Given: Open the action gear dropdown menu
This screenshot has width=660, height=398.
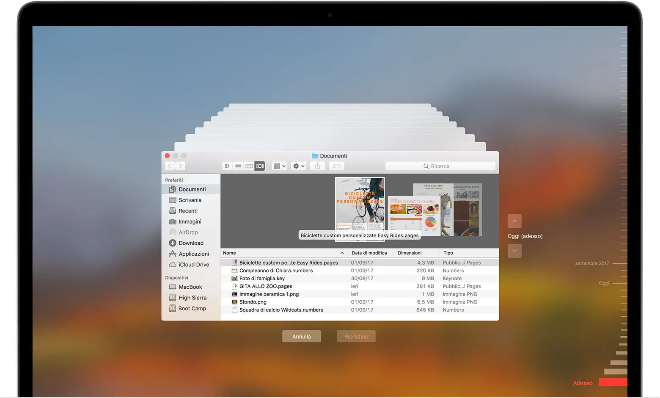Looking at the screenshot, I should coord(298,166).
